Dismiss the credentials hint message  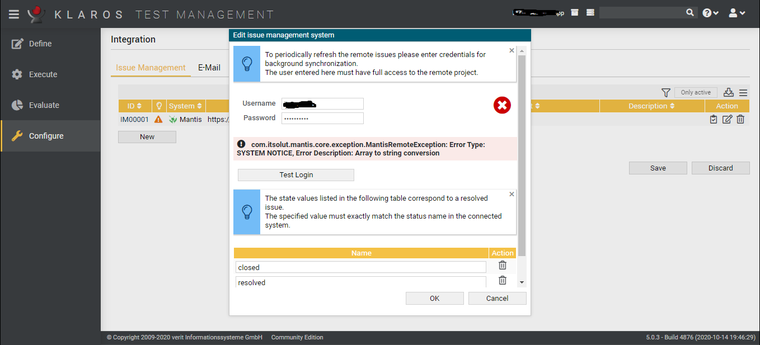(512, 50)
